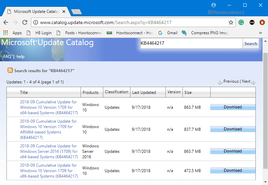Open the Howtoconnect - How bookmark

tap(130, 33)
